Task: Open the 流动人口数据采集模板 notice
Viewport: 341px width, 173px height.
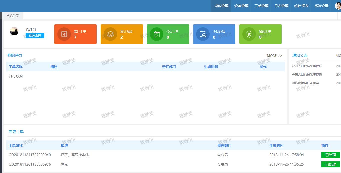Action: point(306,66)
